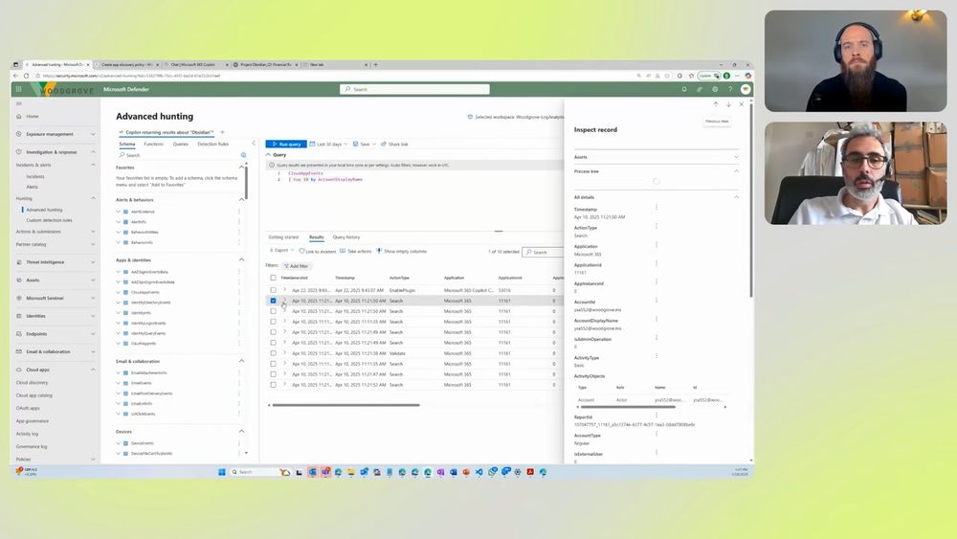Uncheck the selected 11:21:50 AM Search row
Image resolution: width=957 pixels, height=539 pixels.
pyautogui.click(x=274, y=301)
